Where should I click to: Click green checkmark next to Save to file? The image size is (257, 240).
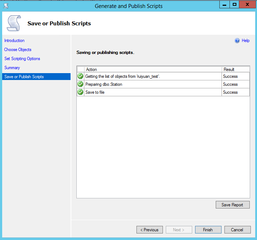point(80,92)
